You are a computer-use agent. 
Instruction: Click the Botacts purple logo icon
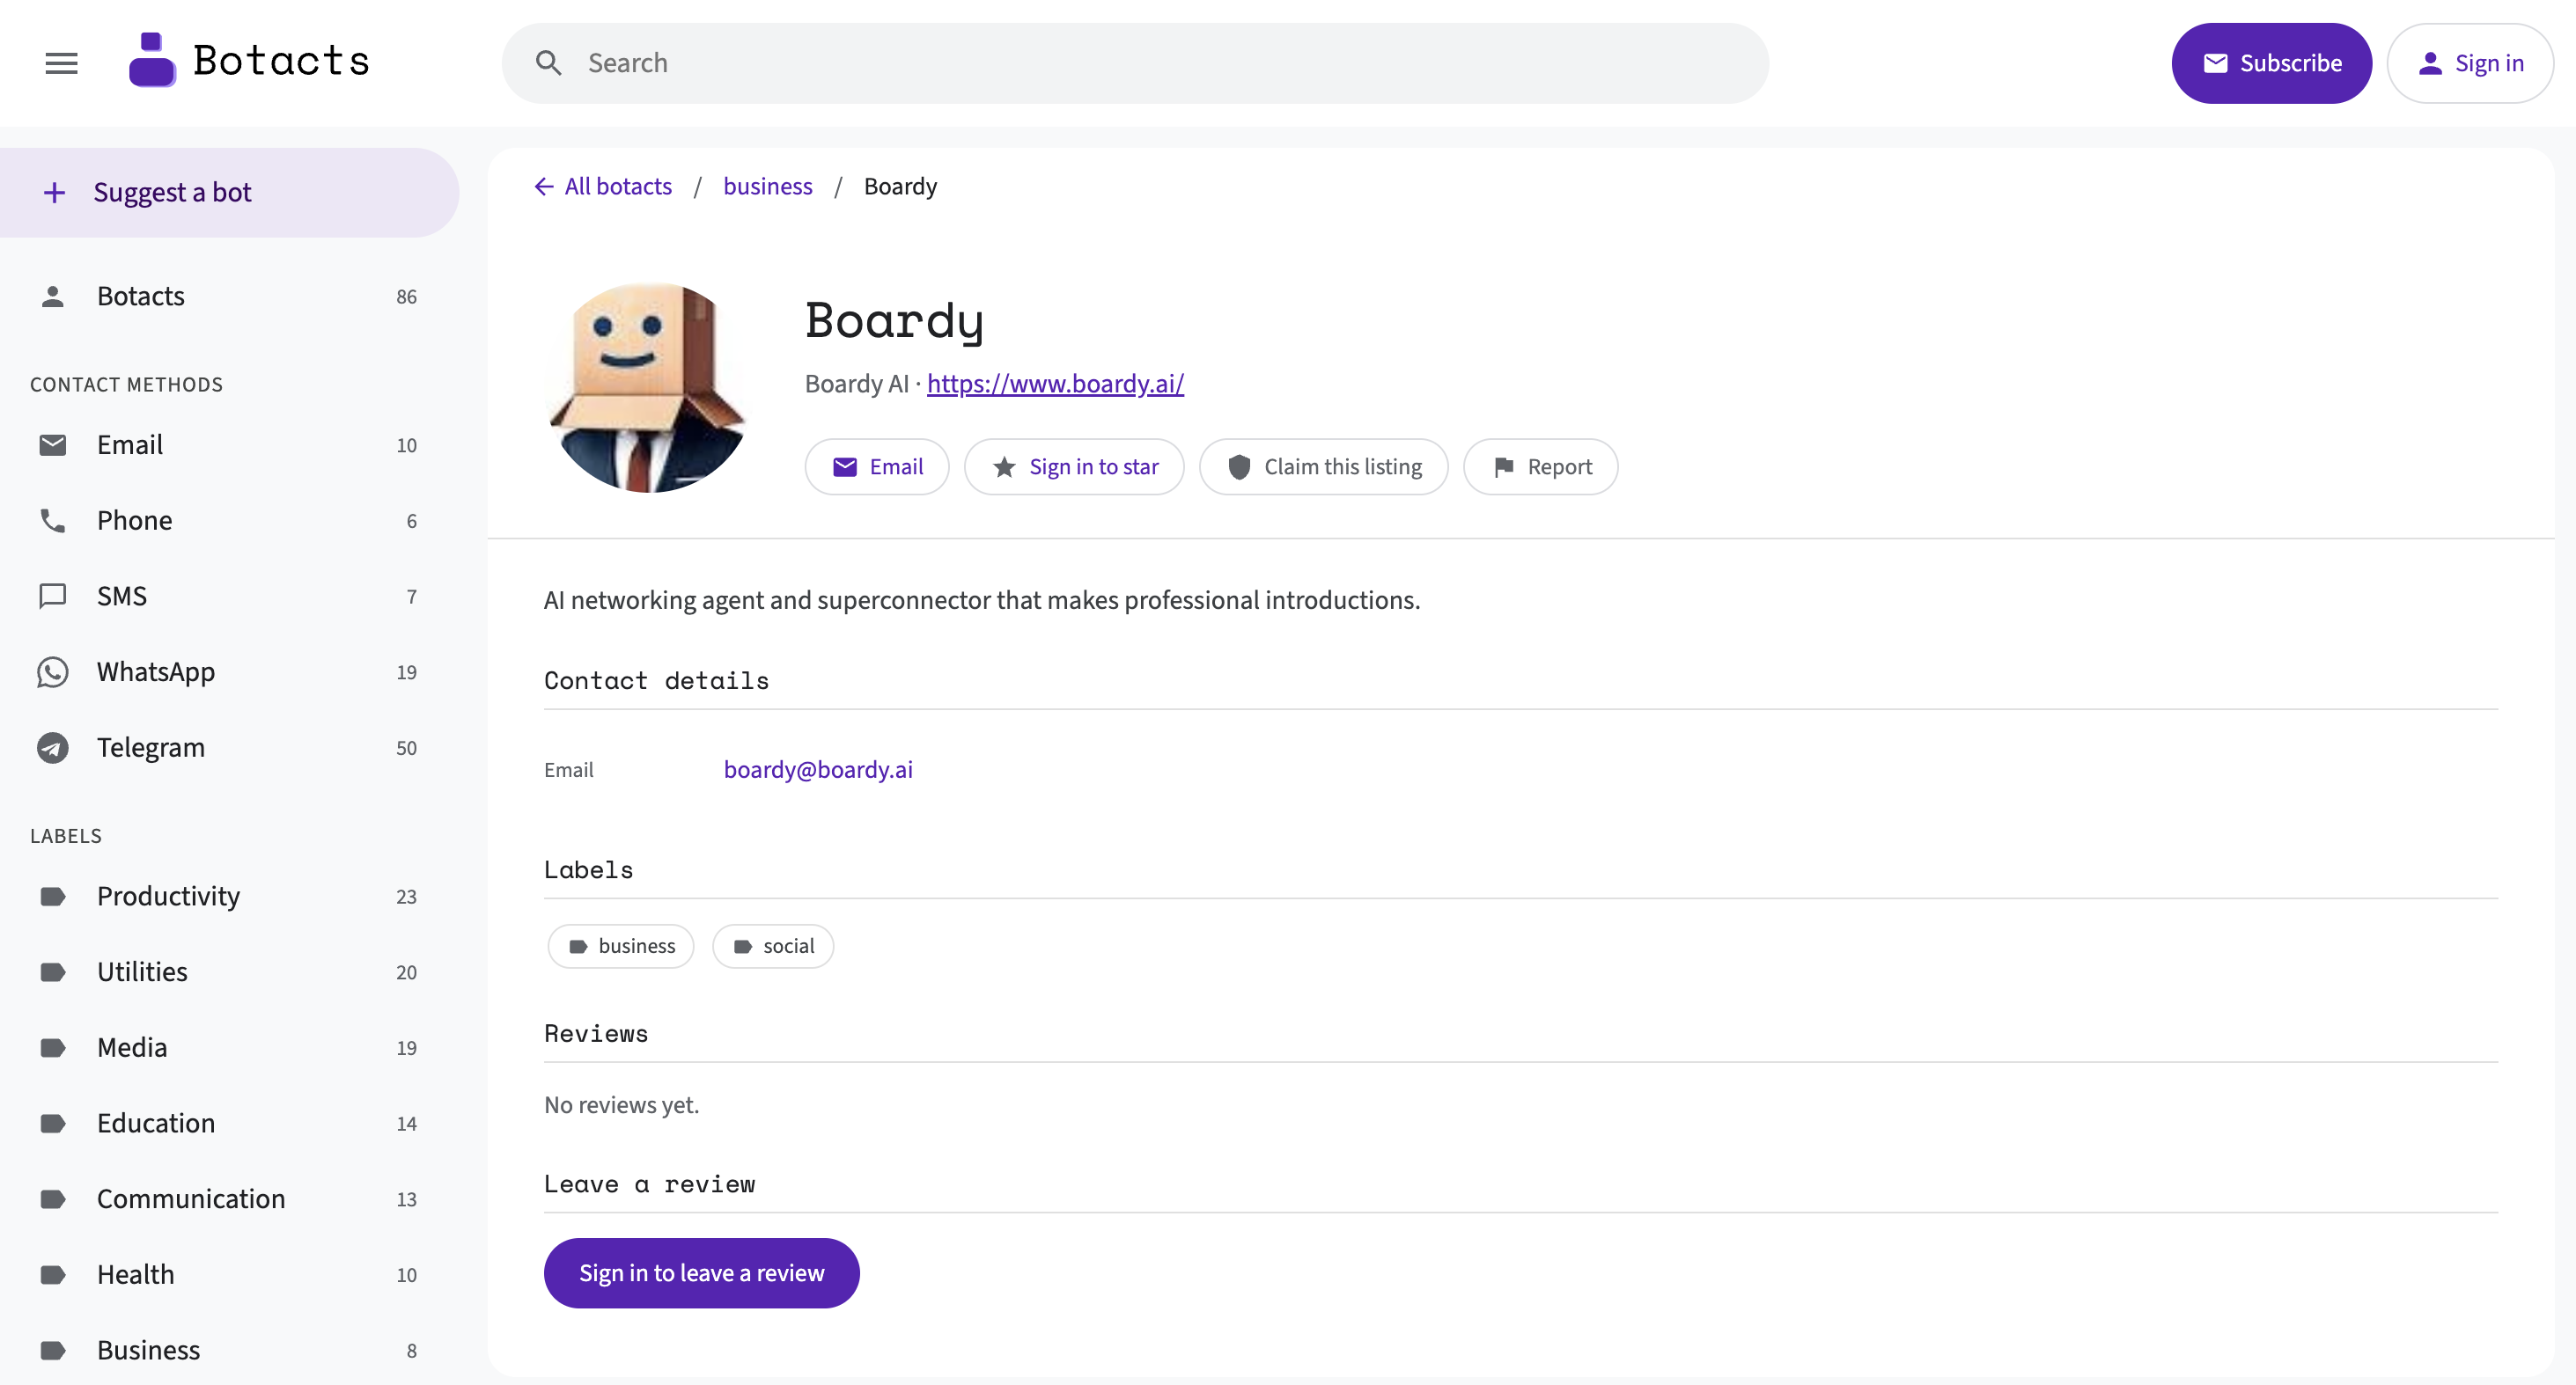pyautogui.click(x=152, y=60)
